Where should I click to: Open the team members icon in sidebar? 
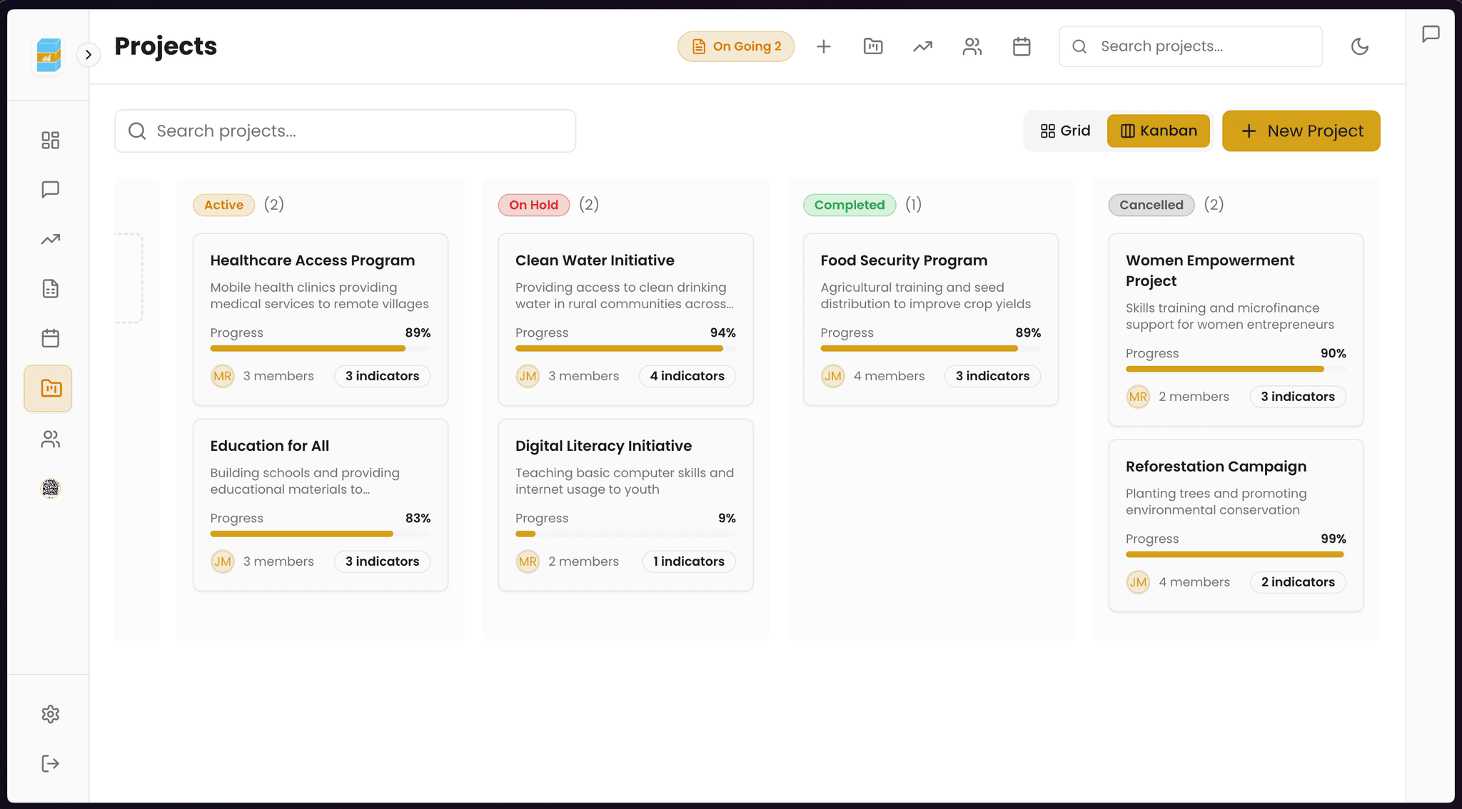pyautogui.click(x=50, y=439)
